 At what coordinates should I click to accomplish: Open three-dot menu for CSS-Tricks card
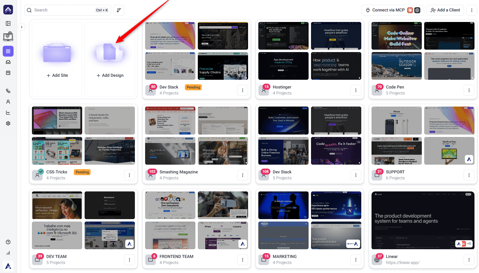point(129,175)
